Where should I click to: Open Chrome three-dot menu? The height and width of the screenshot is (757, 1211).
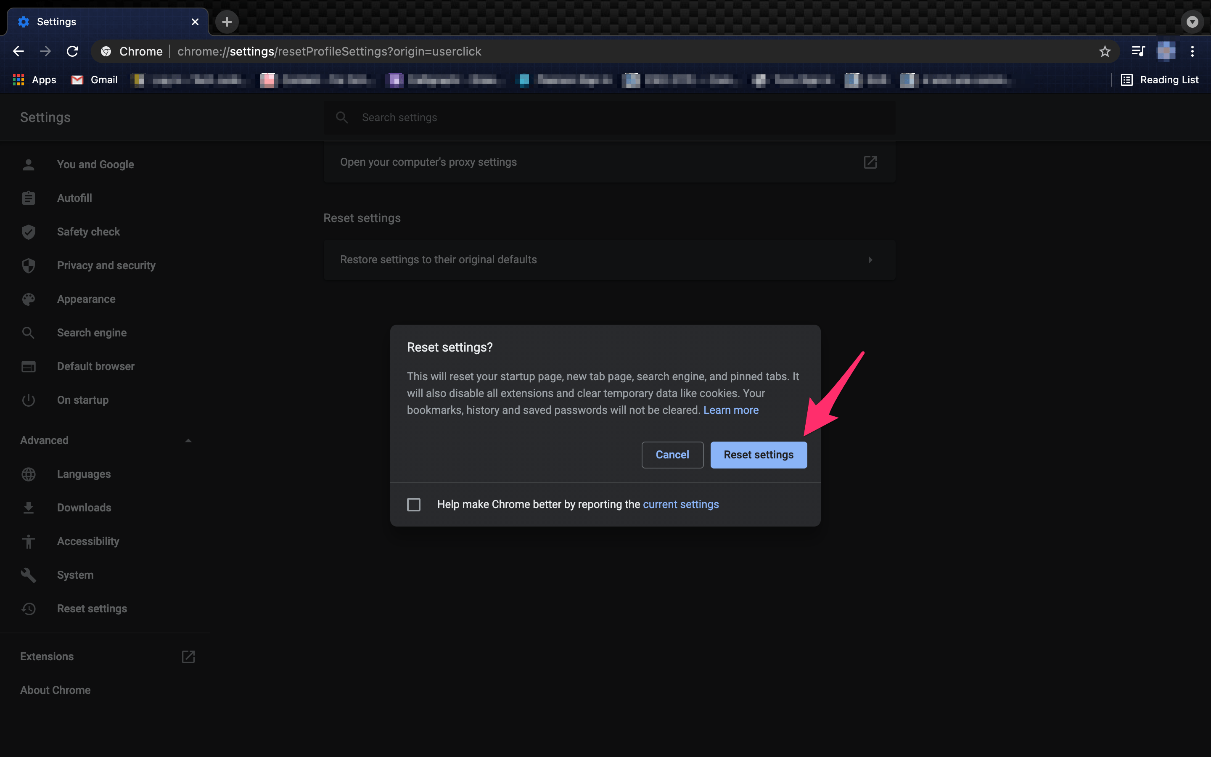[1192, 51]
